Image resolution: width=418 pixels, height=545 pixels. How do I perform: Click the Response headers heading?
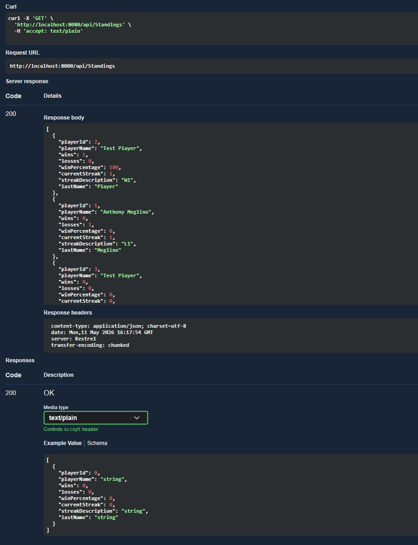68,312
